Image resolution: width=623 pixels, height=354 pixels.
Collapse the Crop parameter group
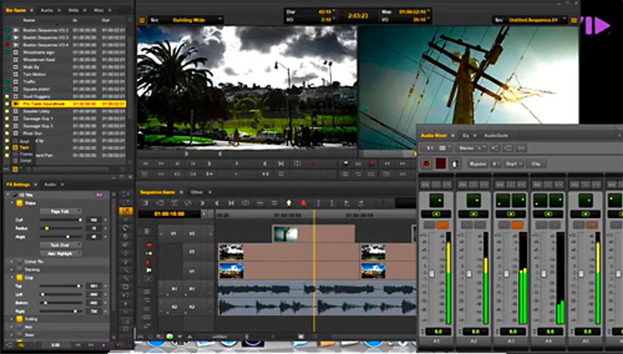click(x=12, y=277)
